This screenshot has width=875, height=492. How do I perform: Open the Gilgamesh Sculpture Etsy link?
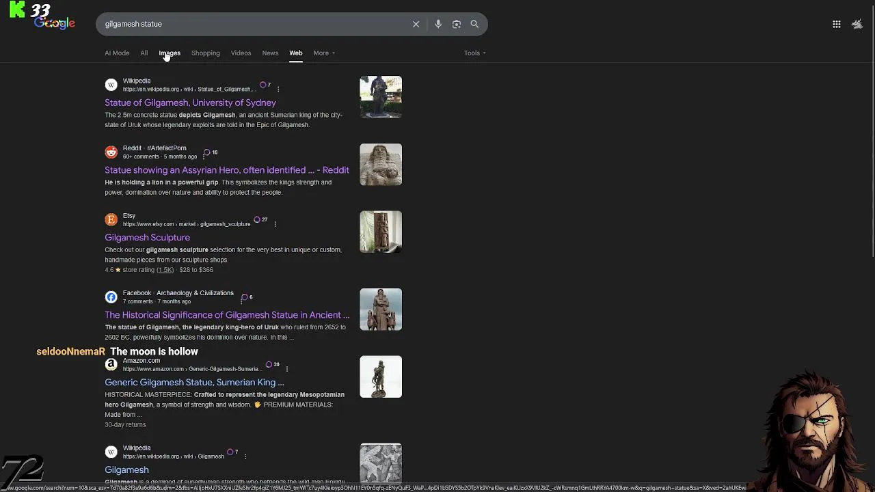(147, 237)
